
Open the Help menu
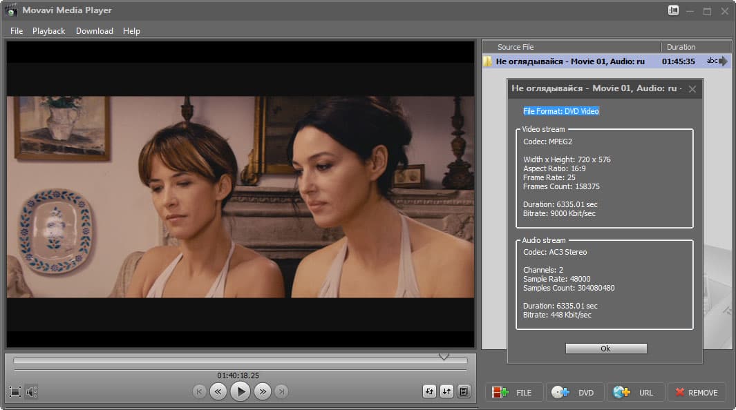click(x=131, y=31)
